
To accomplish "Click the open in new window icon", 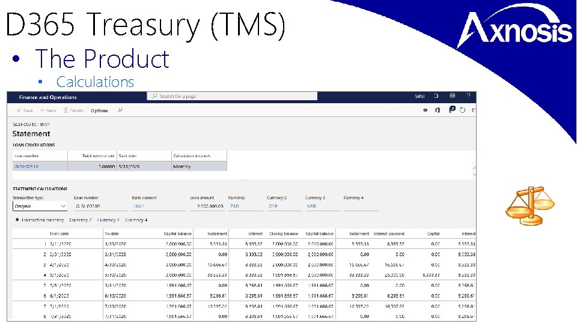I will 474,110.
